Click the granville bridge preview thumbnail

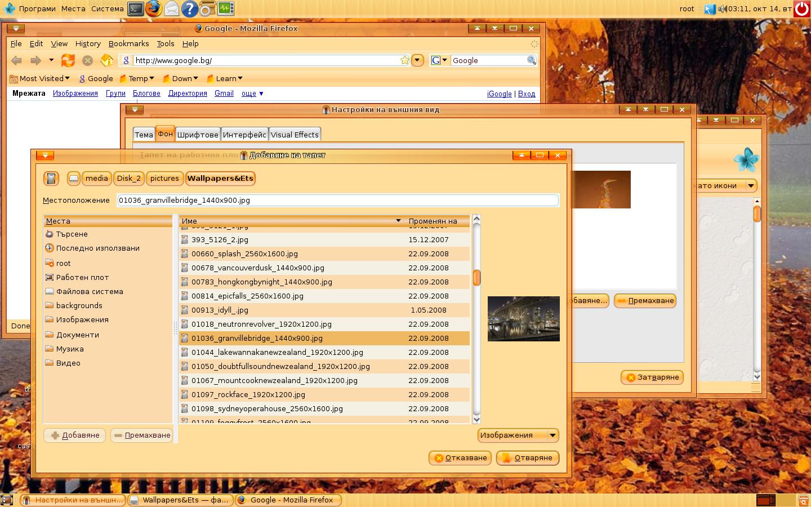coord(524,319)
